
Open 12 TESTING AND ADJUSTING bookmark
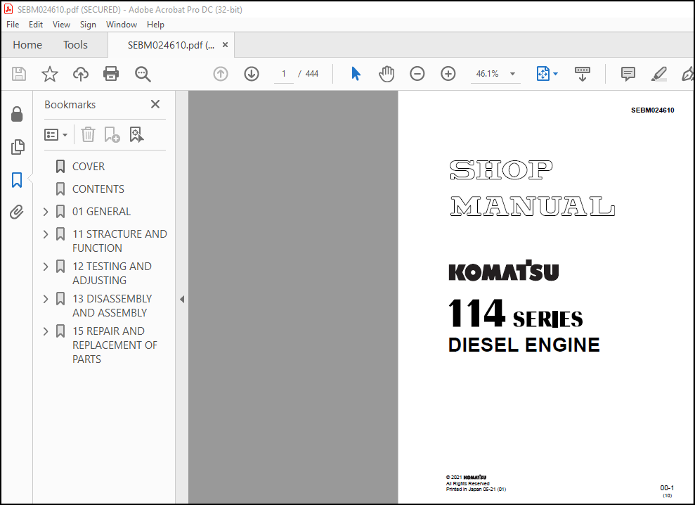(112, 274)
